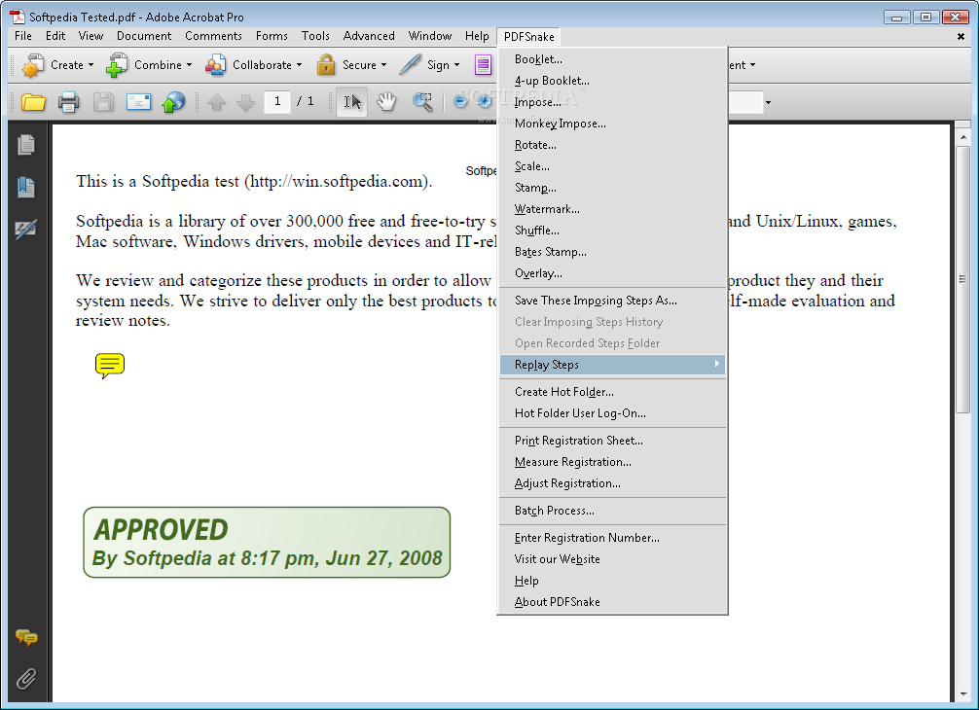Select Overlay... menu entry
979x710 pixels.
[x=612, y=273]
